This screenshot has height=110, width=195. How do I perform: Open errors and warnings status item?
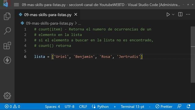[x=12, y=107]
